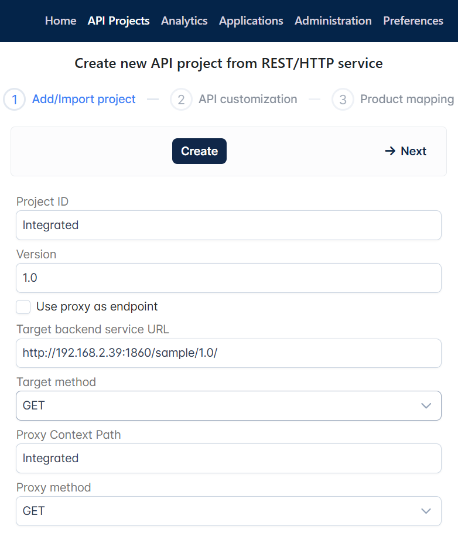Click the Target method chevron icon
The width and height of the screenshot is (458, 536).
pos(426,406)
